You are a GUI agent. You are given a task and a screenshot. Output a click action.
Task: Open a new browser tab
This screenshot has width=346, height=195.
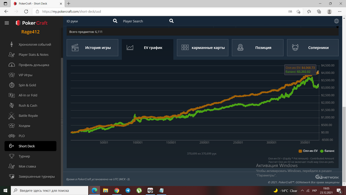click(x=69, y=3)
